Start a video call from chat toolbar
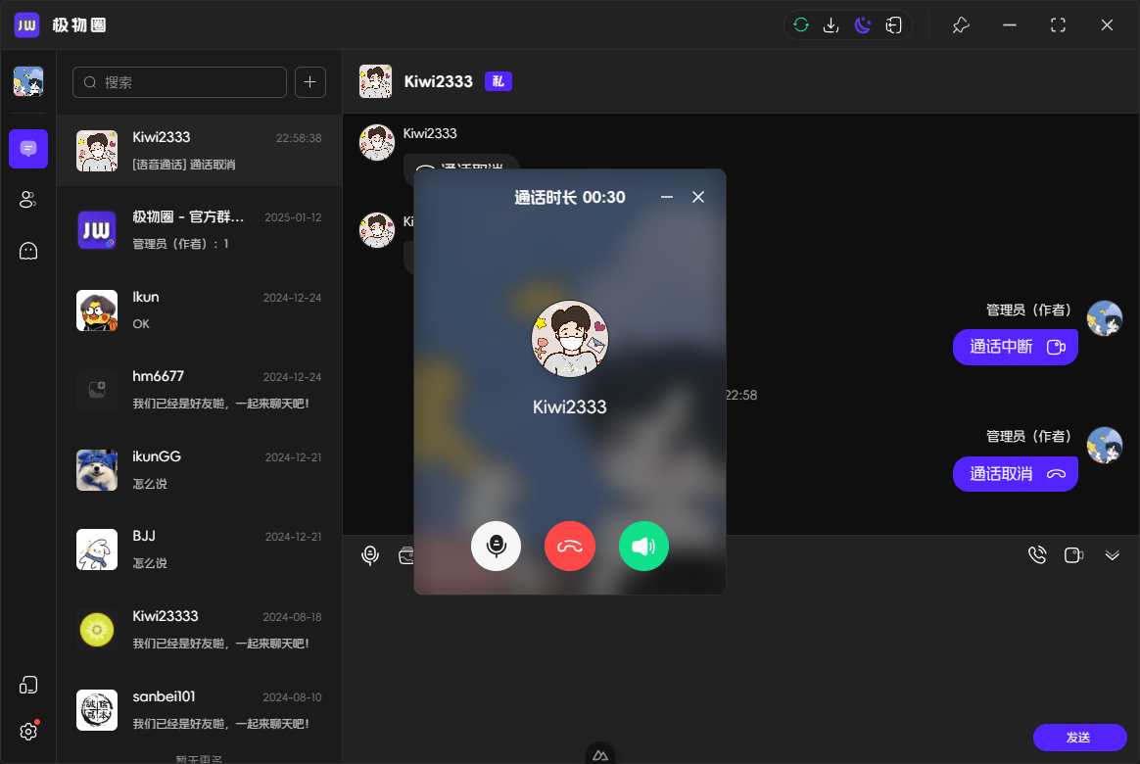The image size is (1140, 764). pyautogui.click(x=1073, y=555)
